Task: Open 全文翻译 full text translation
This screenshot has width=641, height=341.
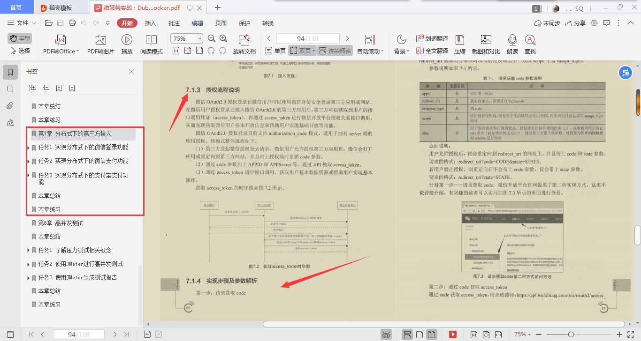Action: (432, 51)
